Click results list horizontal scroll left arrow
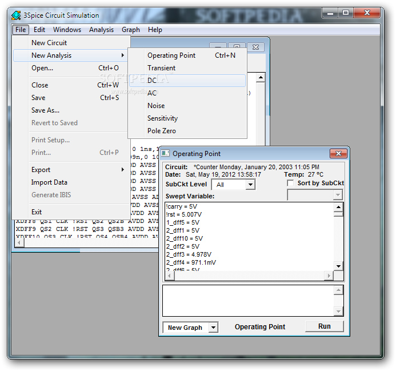Image resolution: width=396 pixels, height=371 pixels. tap(170, 276)
